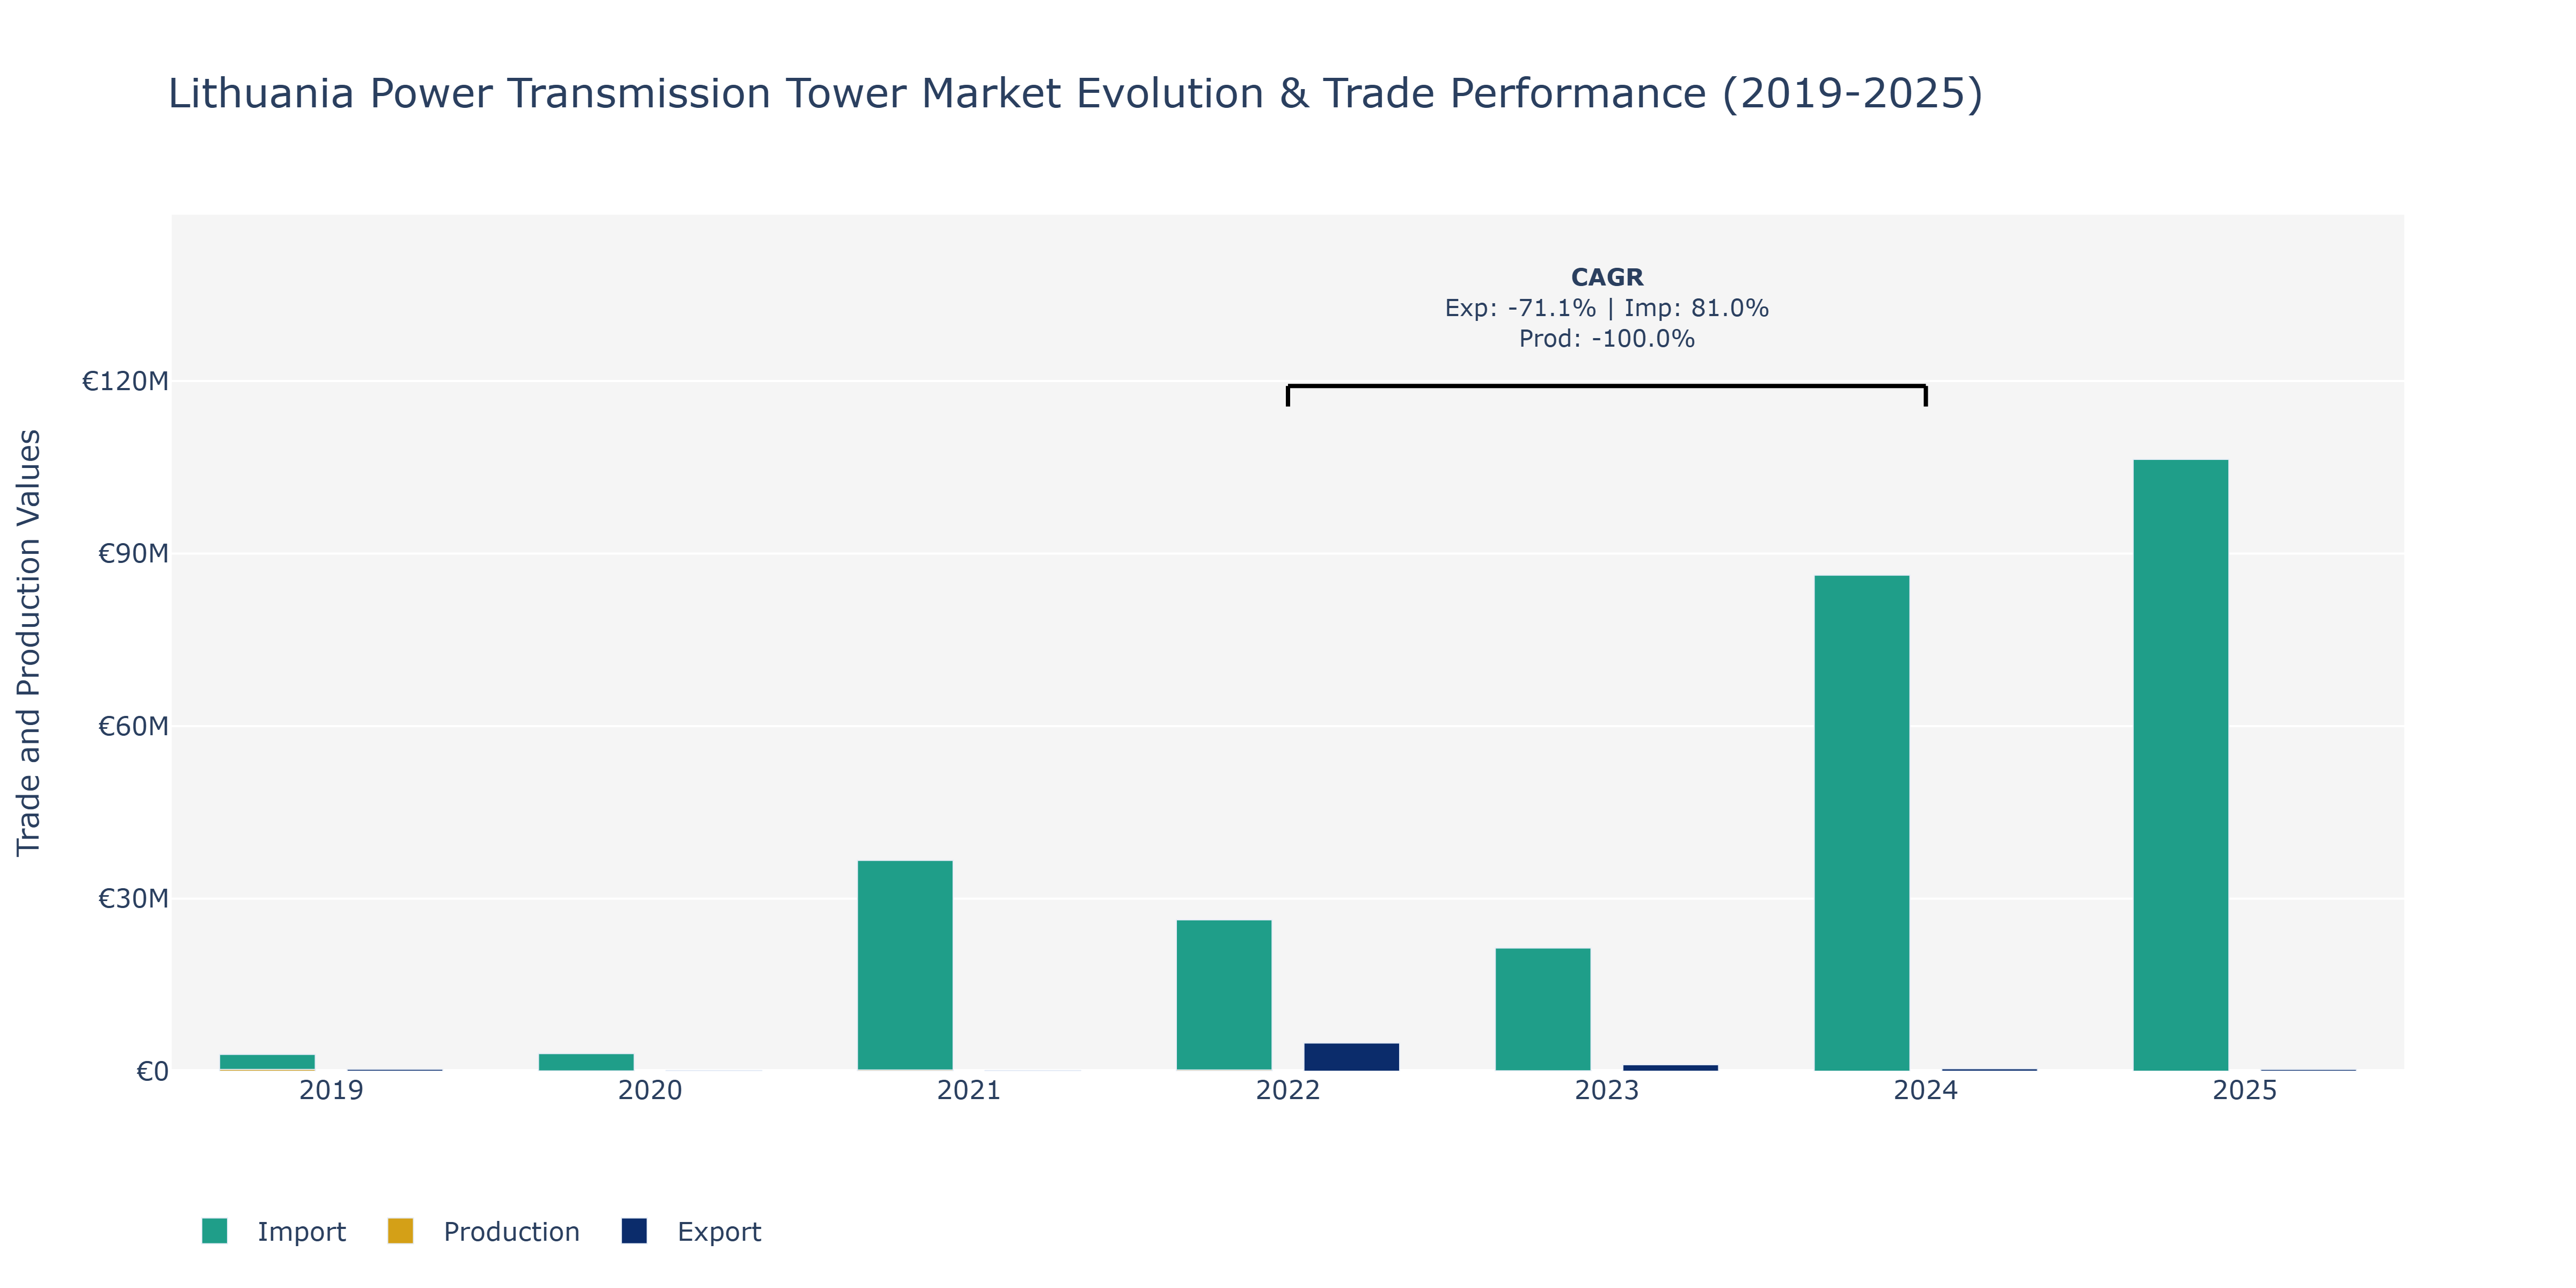Select the 2025 Import bar
This screenshot has height=1288, width=2576.
pos(2180,765)
